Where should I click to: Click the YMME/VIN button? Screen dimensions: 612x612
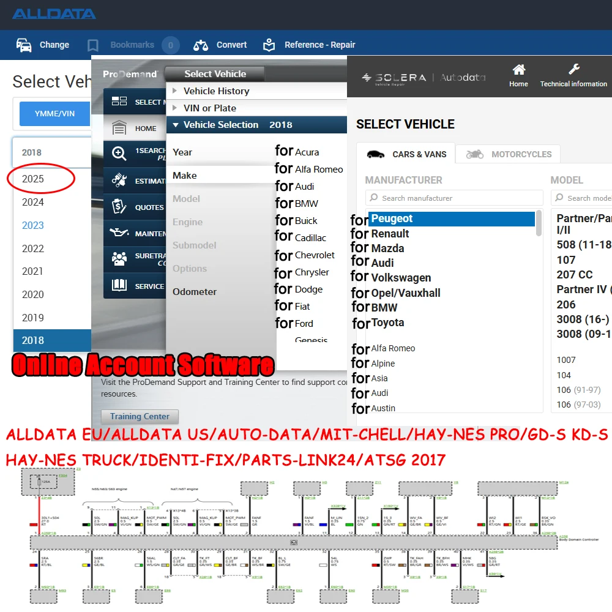pos(54,114)
